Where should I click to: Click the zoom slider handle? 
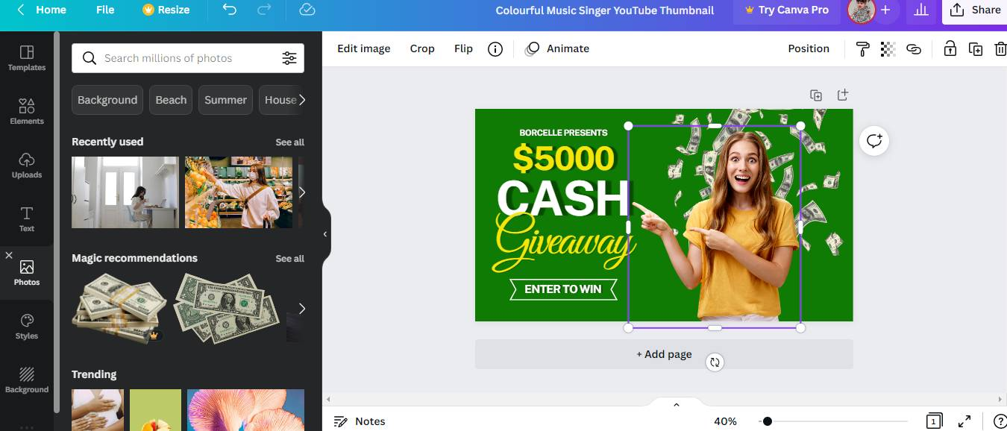[767, 421]
